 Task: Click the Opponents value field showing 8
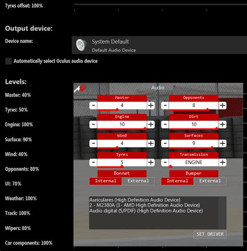pos(194,106)
